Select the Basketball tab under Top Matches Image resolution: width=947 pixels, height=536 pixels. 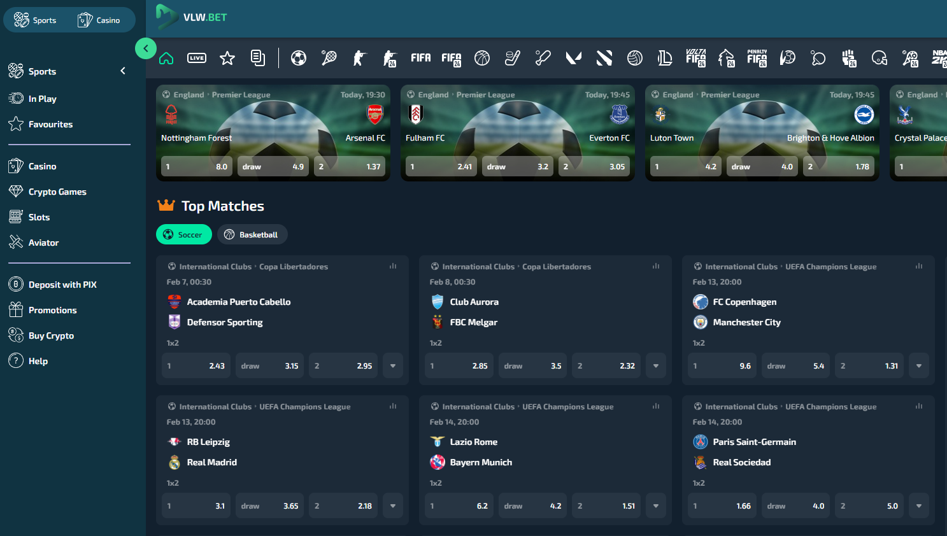tap(252, 234)
